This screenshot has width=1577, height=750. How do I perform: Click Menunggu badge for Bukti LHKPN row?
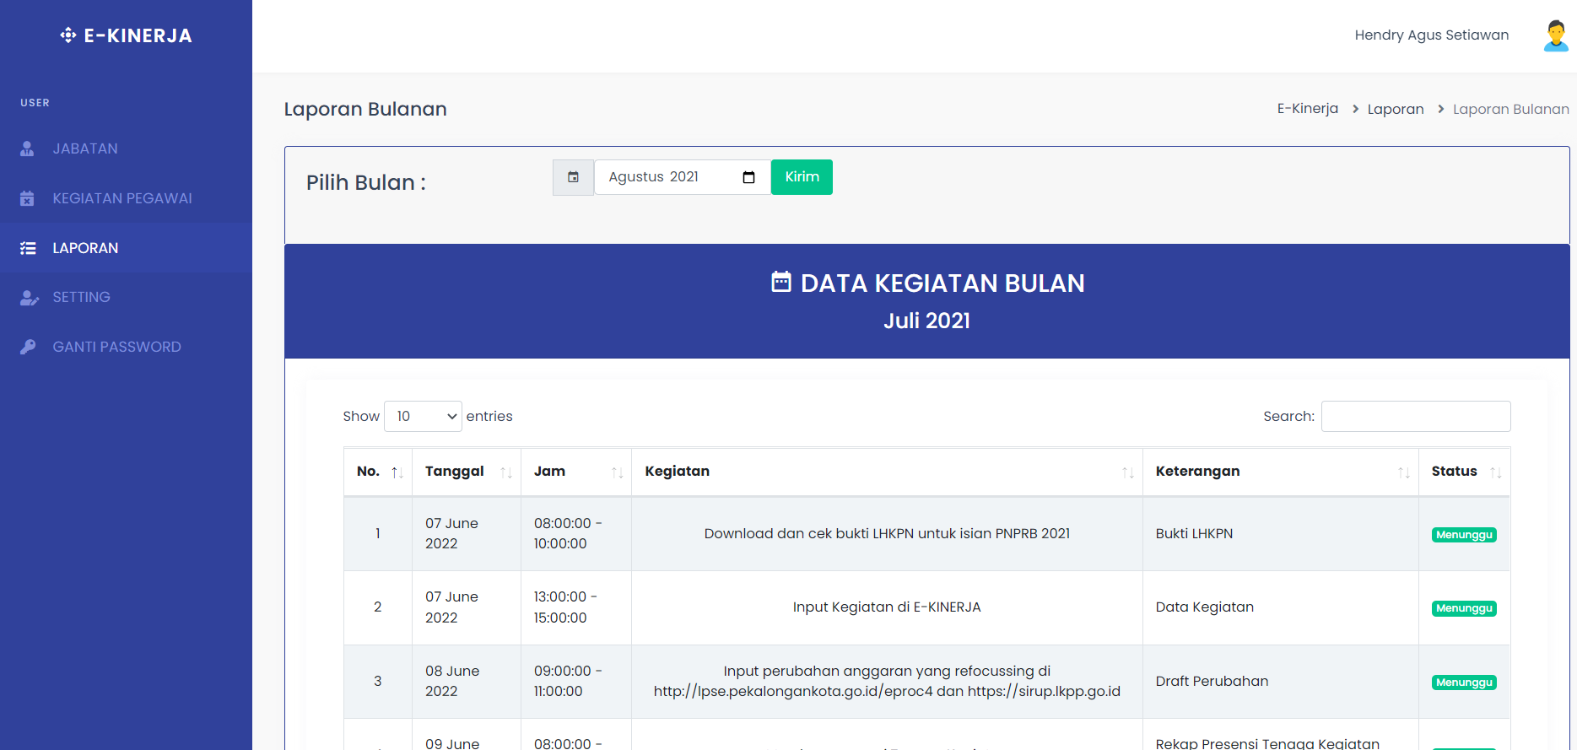tap(1464, 535)
